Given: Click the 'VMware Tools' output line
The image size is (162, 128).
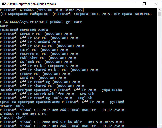Looking at the screenshot, I should (x=12, y=106).
